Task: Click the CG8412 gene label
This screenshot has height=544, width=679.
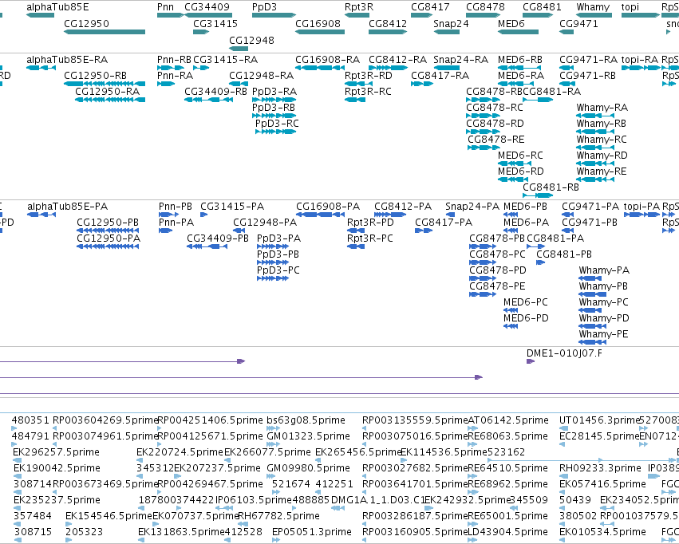Action: 388,24
